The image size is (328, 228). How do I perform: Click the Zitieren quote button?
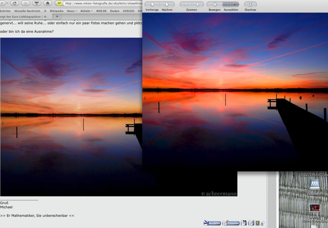pyautogui.click(x=231, y=223)
